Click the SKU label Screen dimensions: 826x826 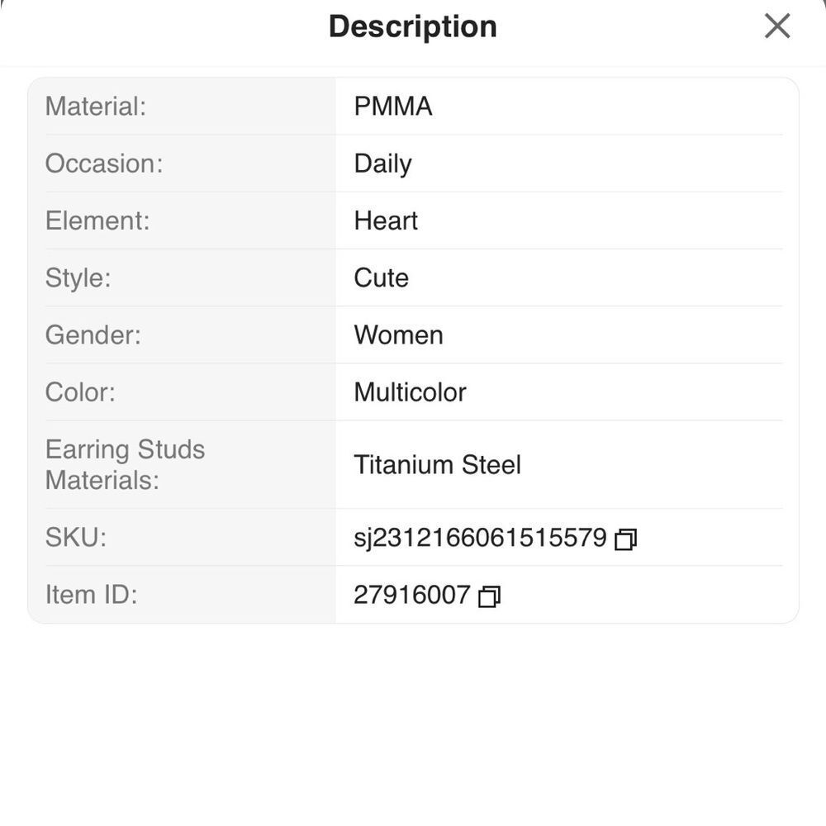point(76,538)
